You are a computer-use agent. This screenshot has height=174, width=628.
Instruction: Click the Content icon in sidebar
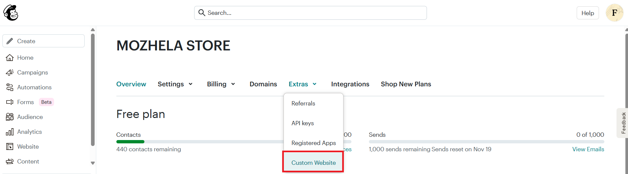tap(10, 161)
